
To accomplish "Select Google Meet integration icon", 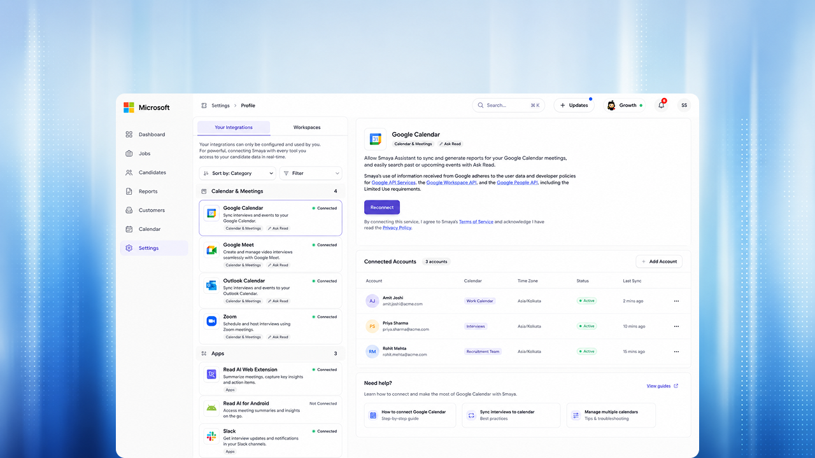I will click(211, 249).
